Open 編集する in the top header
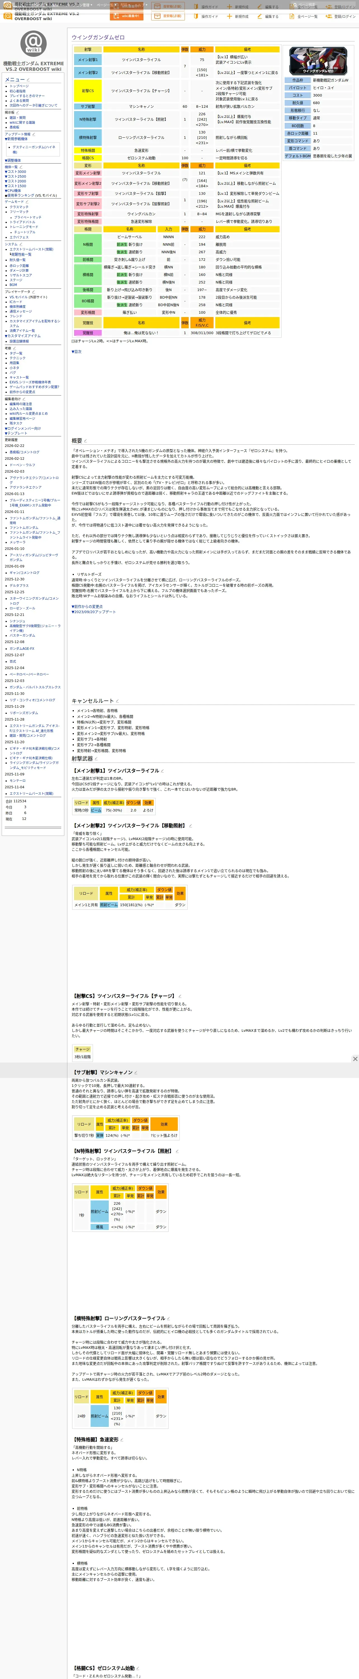This screenshot has width=359, height=1679. 268,16
